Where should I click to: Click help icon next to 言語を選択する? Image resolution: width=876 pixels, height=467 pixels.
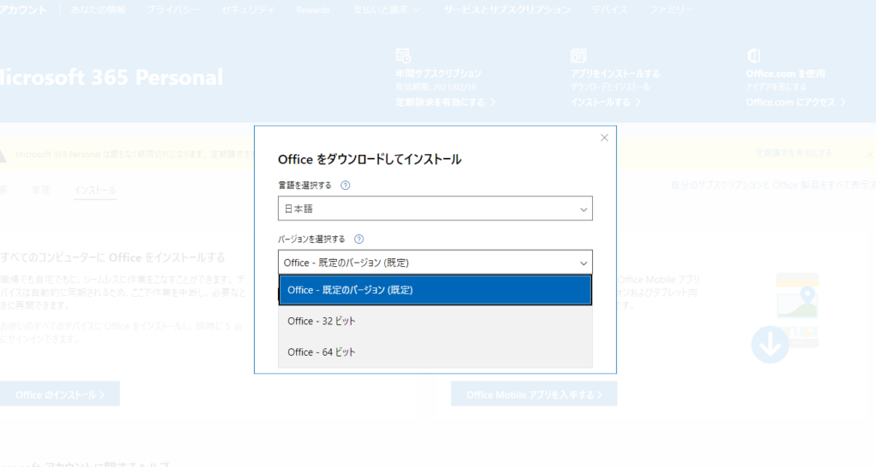[346, 186]
